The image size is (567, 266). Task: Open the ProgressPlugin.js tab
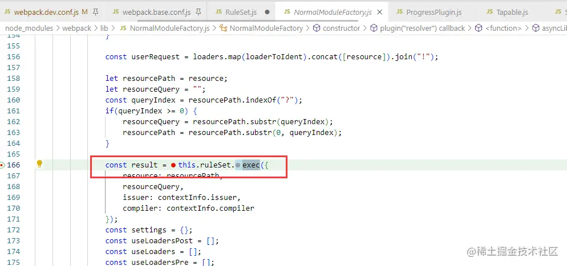point(434,12)
